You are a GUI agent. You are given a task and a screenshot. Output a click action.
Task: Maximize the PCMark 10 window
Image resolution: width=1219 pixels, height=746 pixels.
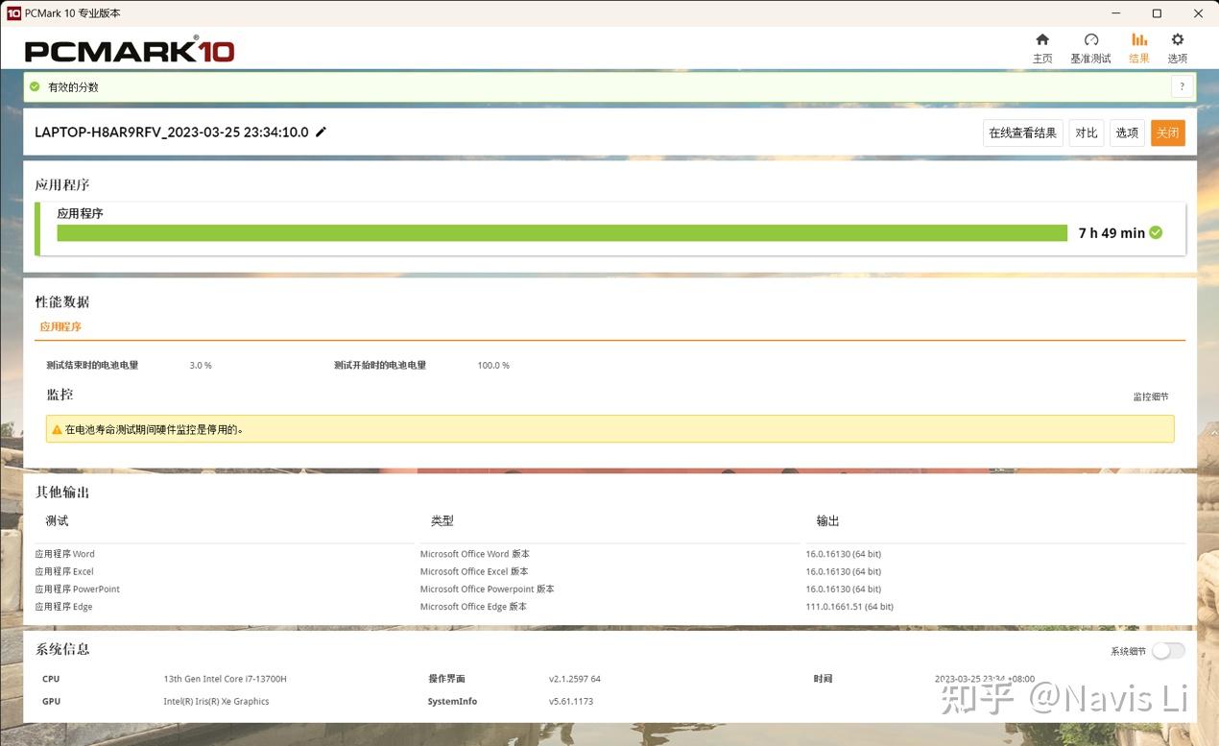click(x=1157, y=13)
